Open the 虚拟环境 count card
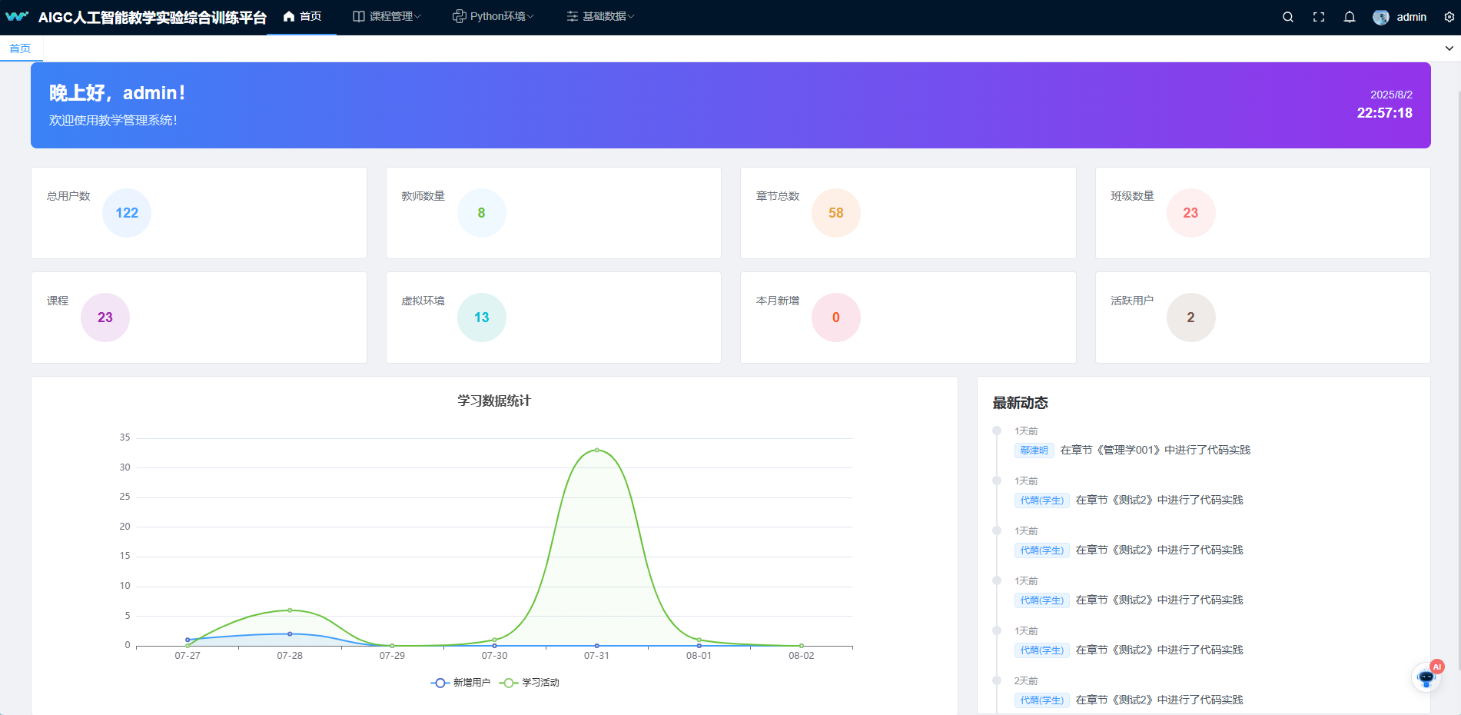Image resolution: width=1461 pixels, height=715 pixels. coord(553,318)
